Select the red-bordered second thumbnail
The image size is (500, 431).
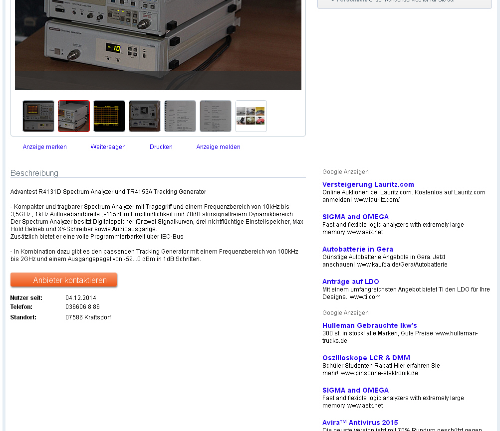pos(74,116)
